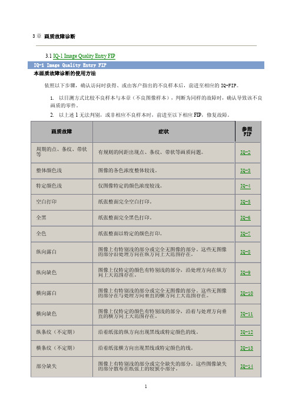
Task: Click symptom text 仅图像特定的颜色浓度较浅
Action: point(130,186)
